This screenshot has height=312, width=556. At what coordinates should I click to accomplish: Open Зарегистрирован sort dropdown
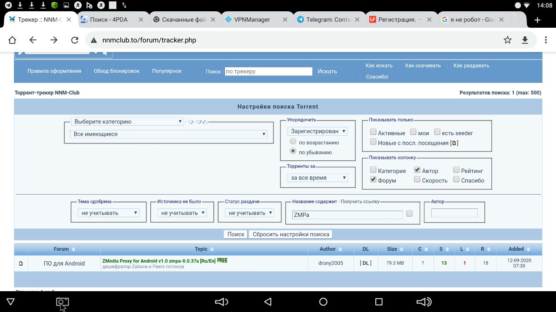click(318, 131)
